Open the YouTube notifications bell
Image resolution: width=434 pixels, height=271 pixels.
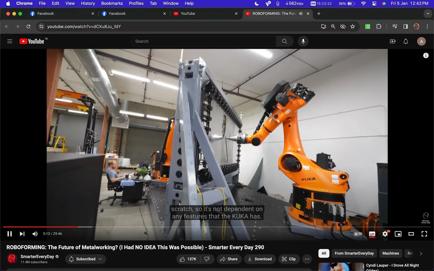(x=405, y=41)
